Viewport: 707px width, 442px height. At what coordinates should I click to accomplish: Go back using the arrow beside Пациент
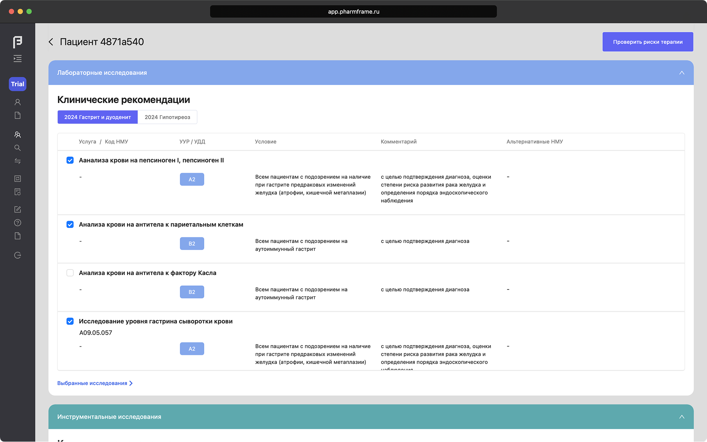51,42
